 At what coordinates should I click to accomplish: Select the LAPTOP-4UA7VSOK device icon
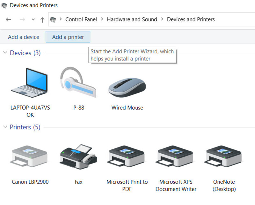pos(29,83)
